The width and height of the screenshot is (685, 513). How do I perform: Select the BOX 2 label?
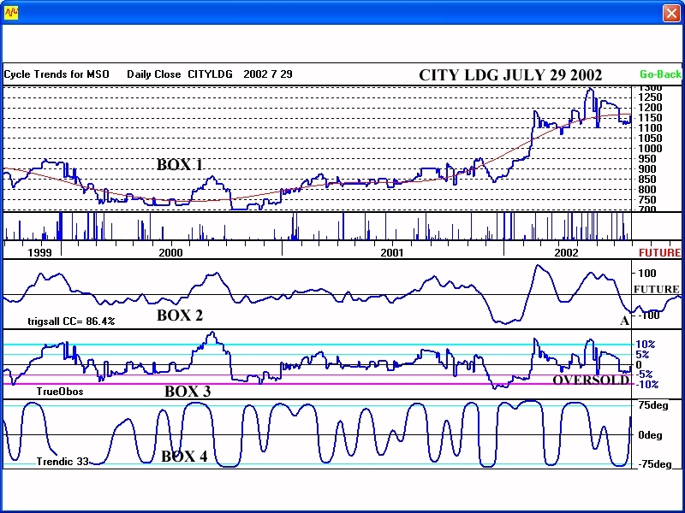[x=180, y=315]
